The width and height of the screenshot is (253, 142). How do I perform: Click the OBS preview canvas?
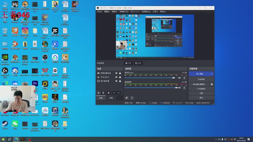pos(155,36)
